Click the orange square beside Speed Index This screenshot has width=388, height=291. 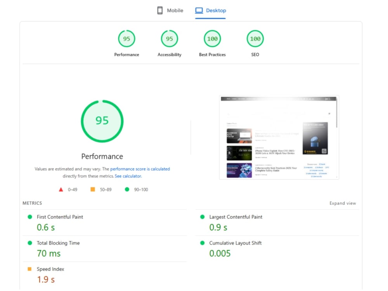(29, 269)
